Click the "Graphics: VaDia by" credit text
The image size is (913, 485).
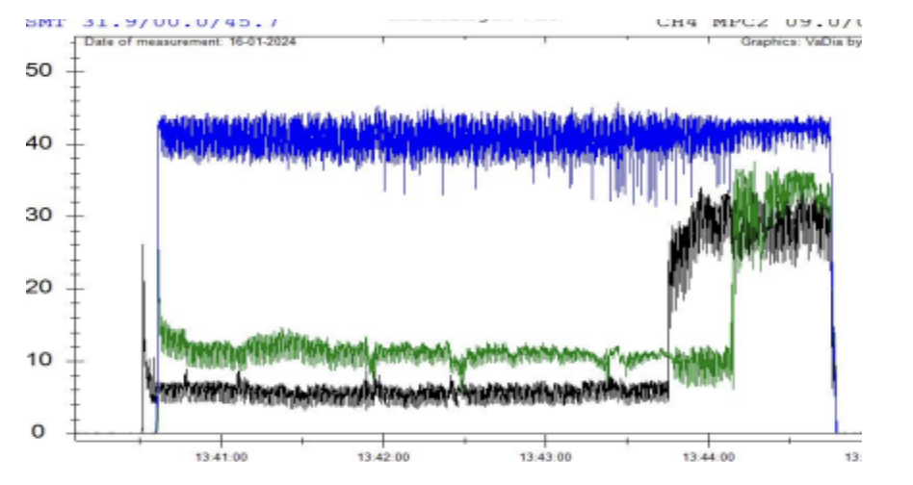point(800,42)
